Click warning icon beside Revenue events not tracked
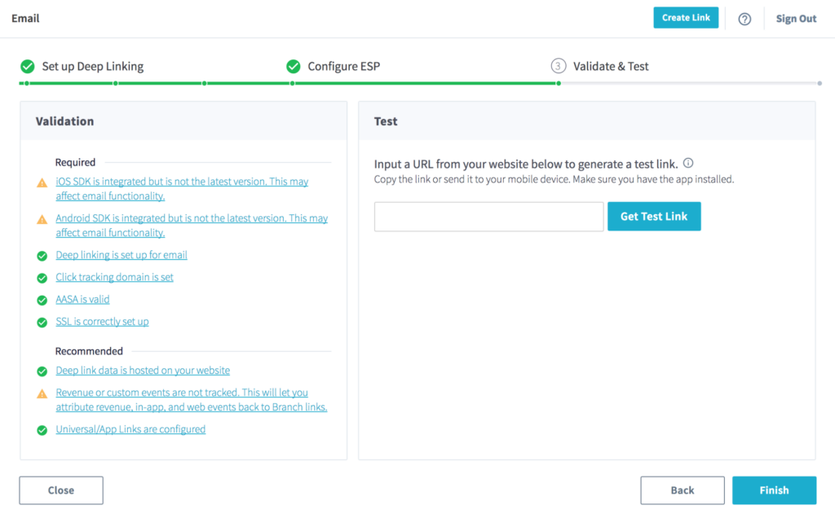 (42, 393)
